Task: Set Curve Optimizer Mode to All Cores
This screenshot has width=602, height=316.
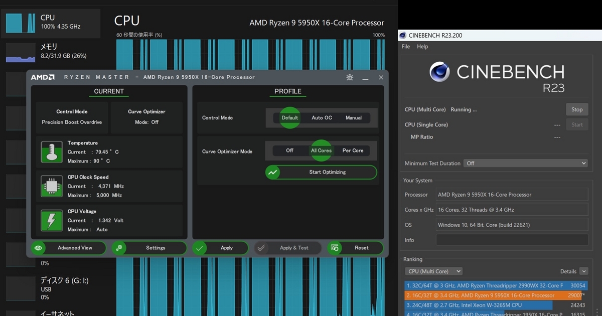Action: point(322,150)
